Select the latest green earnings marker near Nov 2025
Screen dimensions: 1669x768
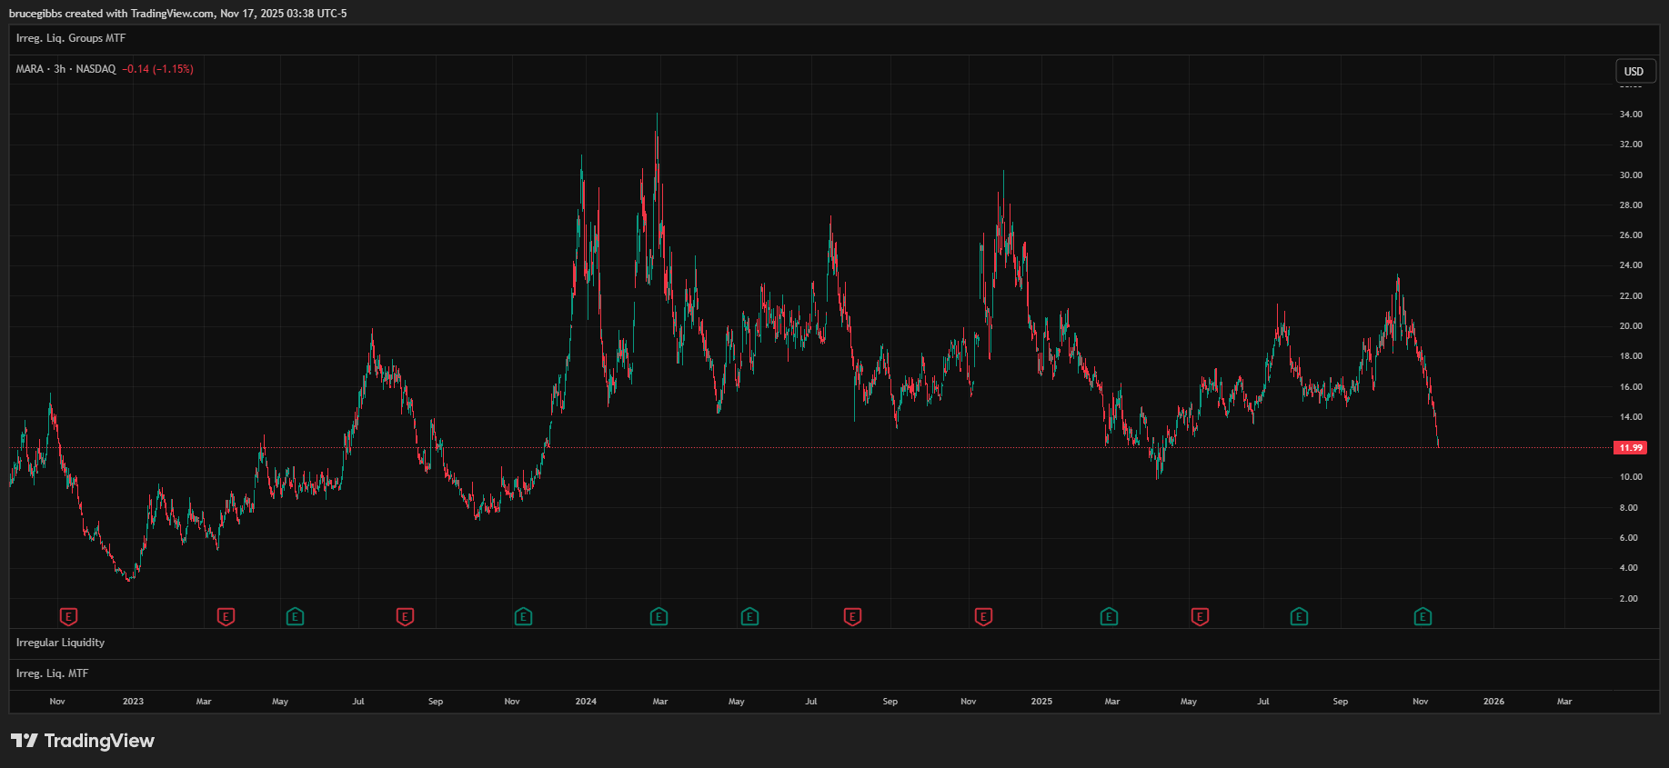[1423, 617]
